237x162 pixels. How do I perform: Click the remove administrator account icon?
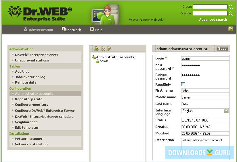click(103, 49)
